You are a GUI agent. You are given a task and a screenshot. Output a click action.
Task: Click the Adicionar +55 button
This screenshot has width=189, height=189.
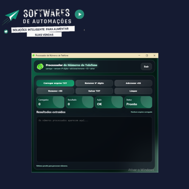point(133,83)
